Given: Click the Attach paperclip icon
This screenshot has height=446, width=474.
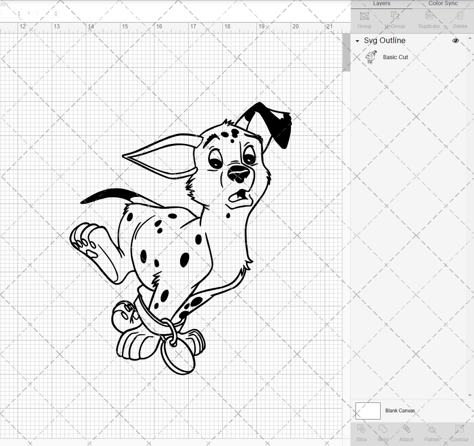Looking at the screenshot, I should pyautogui.click(x=406, y=429).
